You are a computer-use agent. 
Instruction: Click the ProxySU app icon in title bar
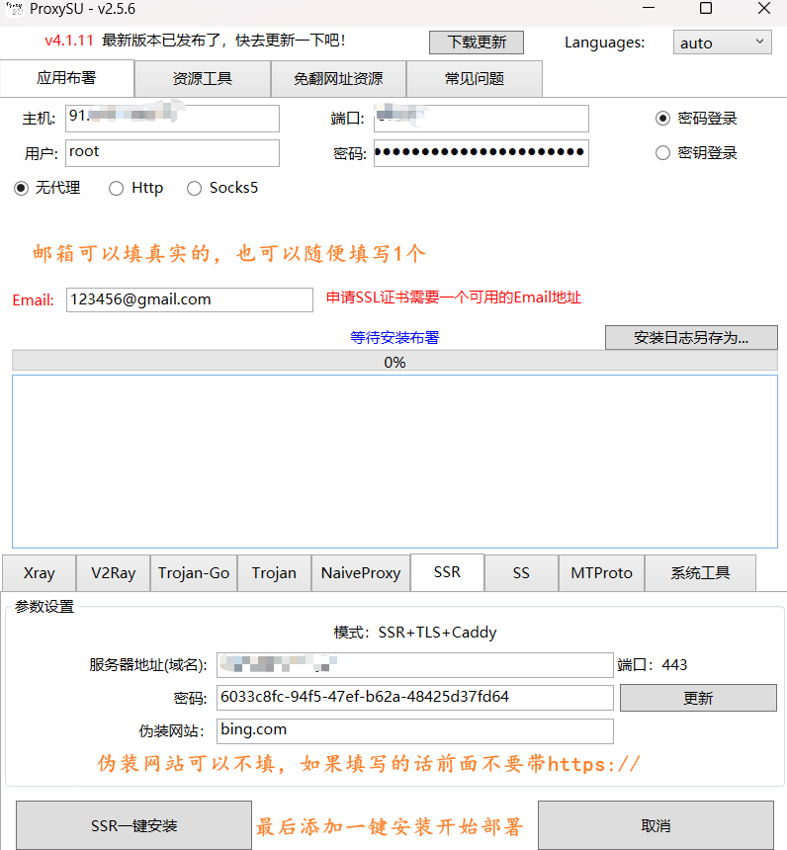14,9
